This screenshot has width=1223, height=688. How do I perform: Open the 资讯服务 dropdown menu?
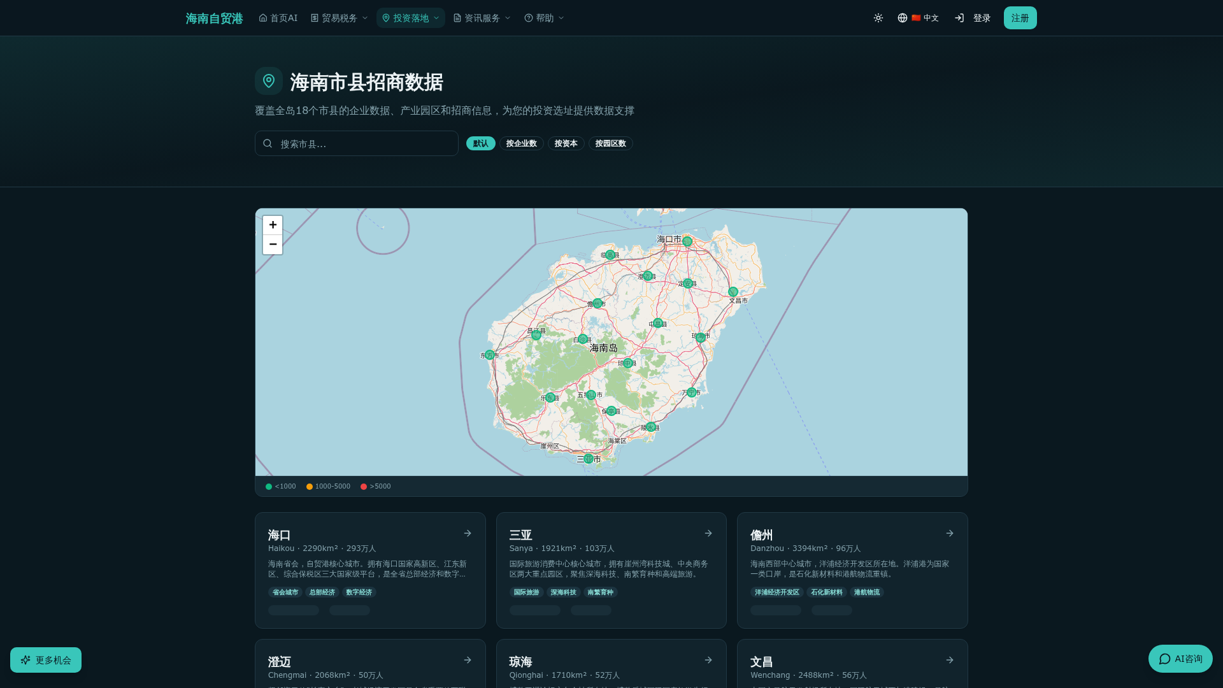tap(482, 18)
